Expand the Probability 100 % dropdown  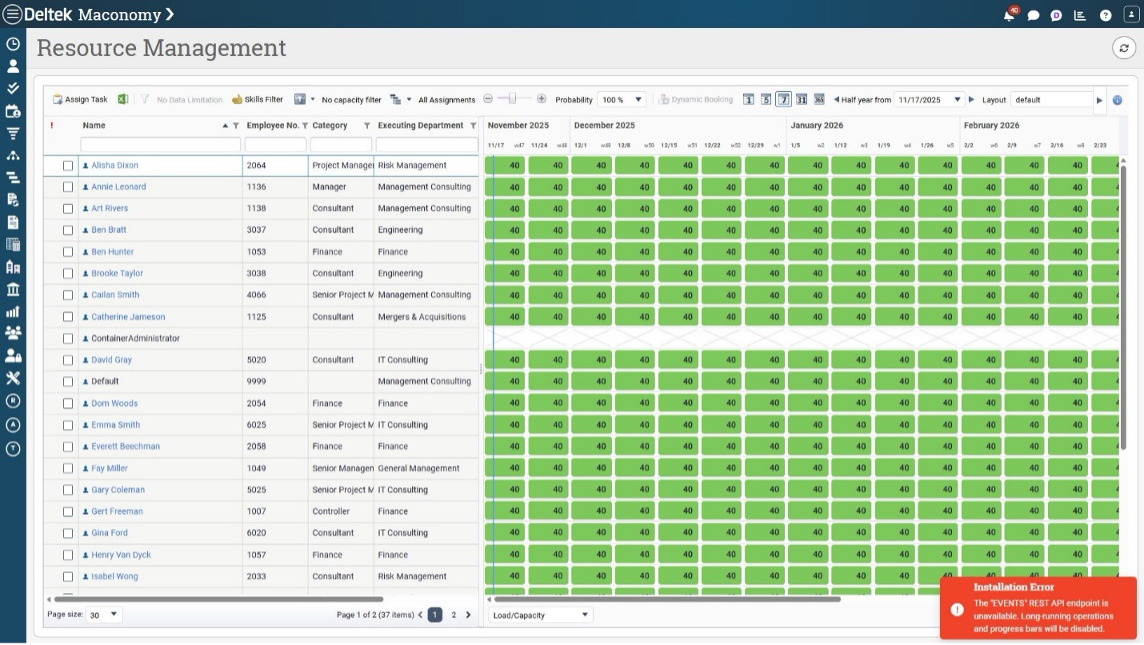[x=622, y=100]
